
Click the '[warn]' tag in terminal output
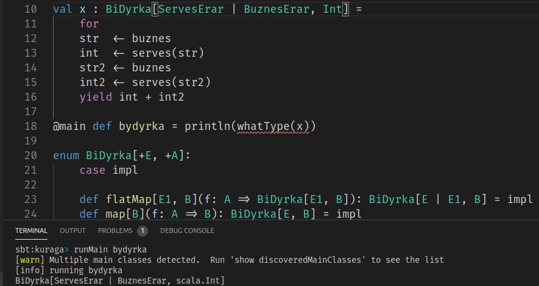click(30, 260)
